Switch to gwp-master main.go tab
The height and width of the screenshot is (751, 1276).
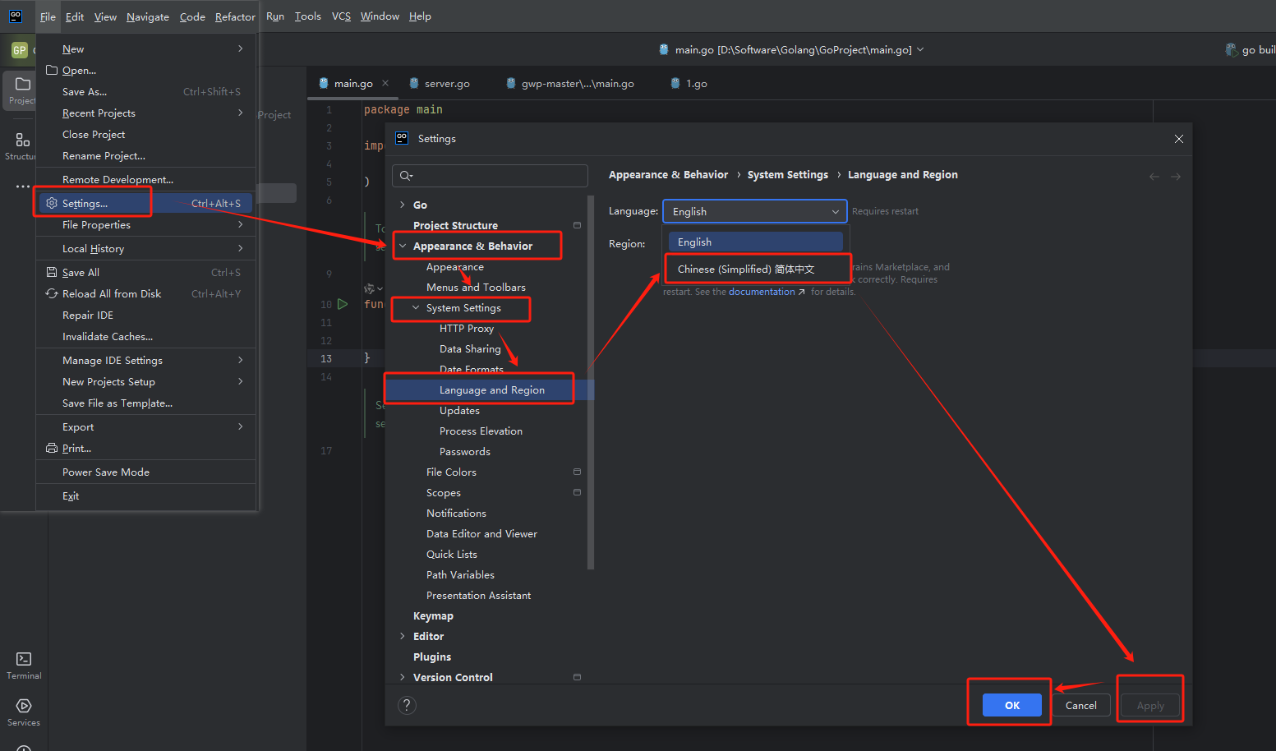[x=570, y=83]
